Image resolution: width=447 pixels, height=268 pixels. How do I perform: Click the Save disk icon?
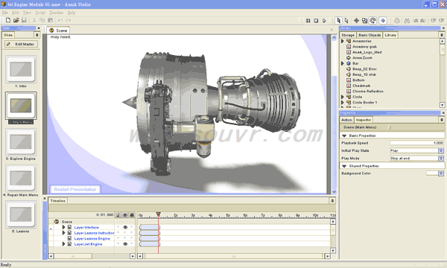[24, 20]
